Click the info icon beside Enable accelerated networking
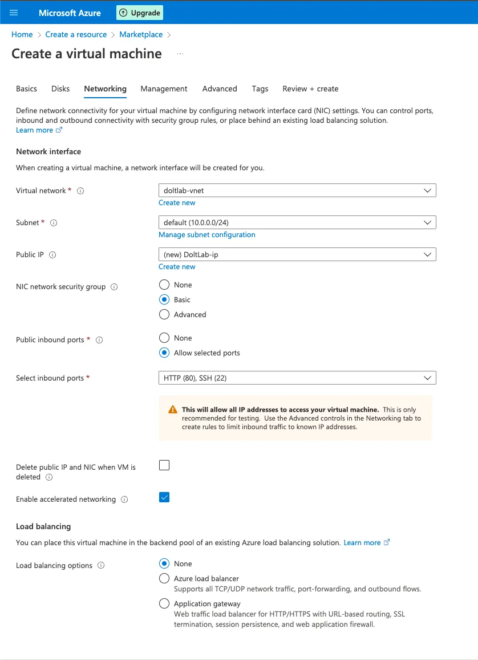Image resolution: width=478 pixels, height=660 pixels. 124,499
